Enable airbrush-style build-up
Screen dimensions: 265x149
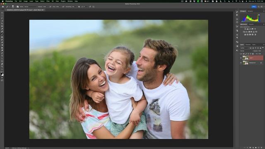click(x=63, y=7)
